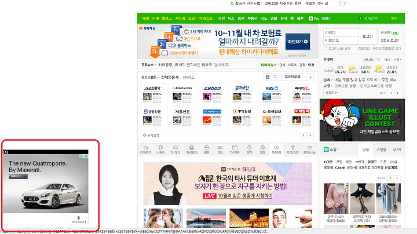Screen dimensions: 417x234
Task: Click the small blue button under 'By Maserati.'
Action: pos(19,177)
